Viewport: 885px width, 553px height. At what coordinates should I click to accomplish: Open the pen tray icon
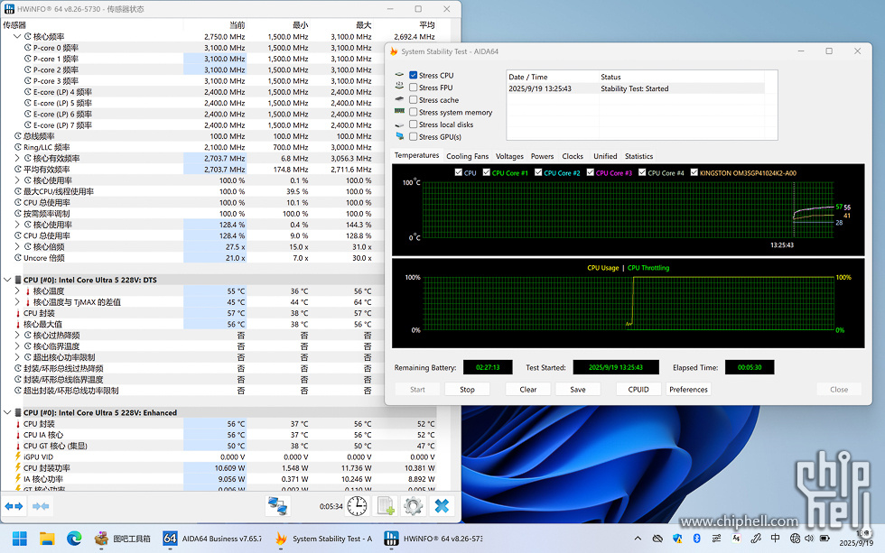(756, 539)
